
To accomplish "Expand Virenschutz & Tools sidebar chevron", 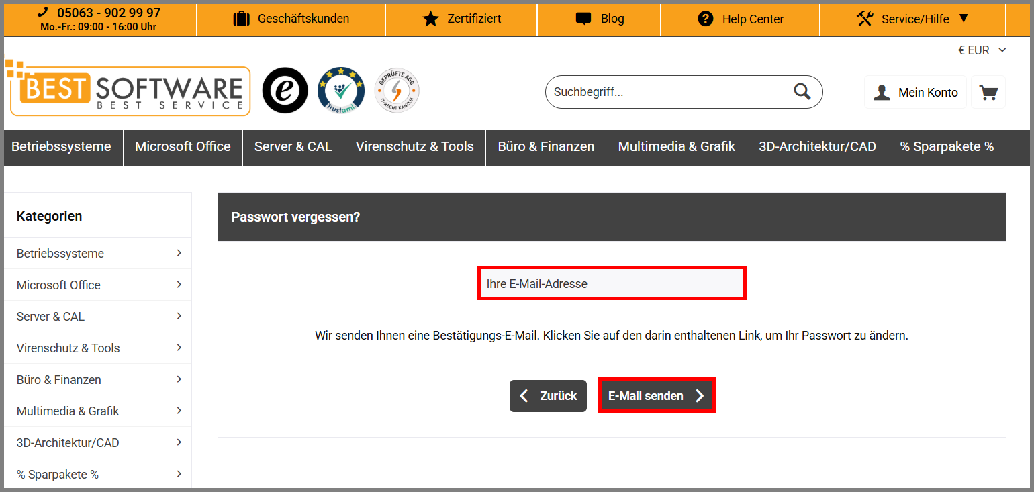I will coord(179,348).
